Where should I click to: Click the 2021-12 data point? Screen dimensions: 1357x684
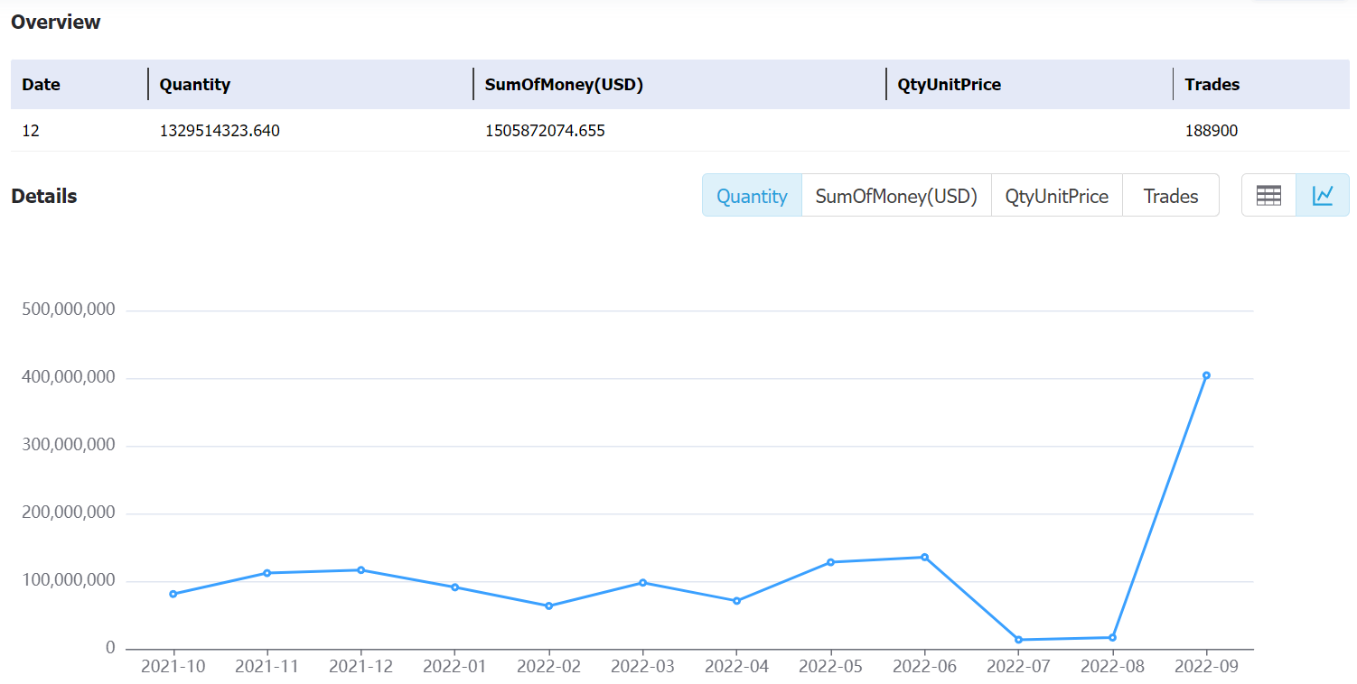(360, 569)
